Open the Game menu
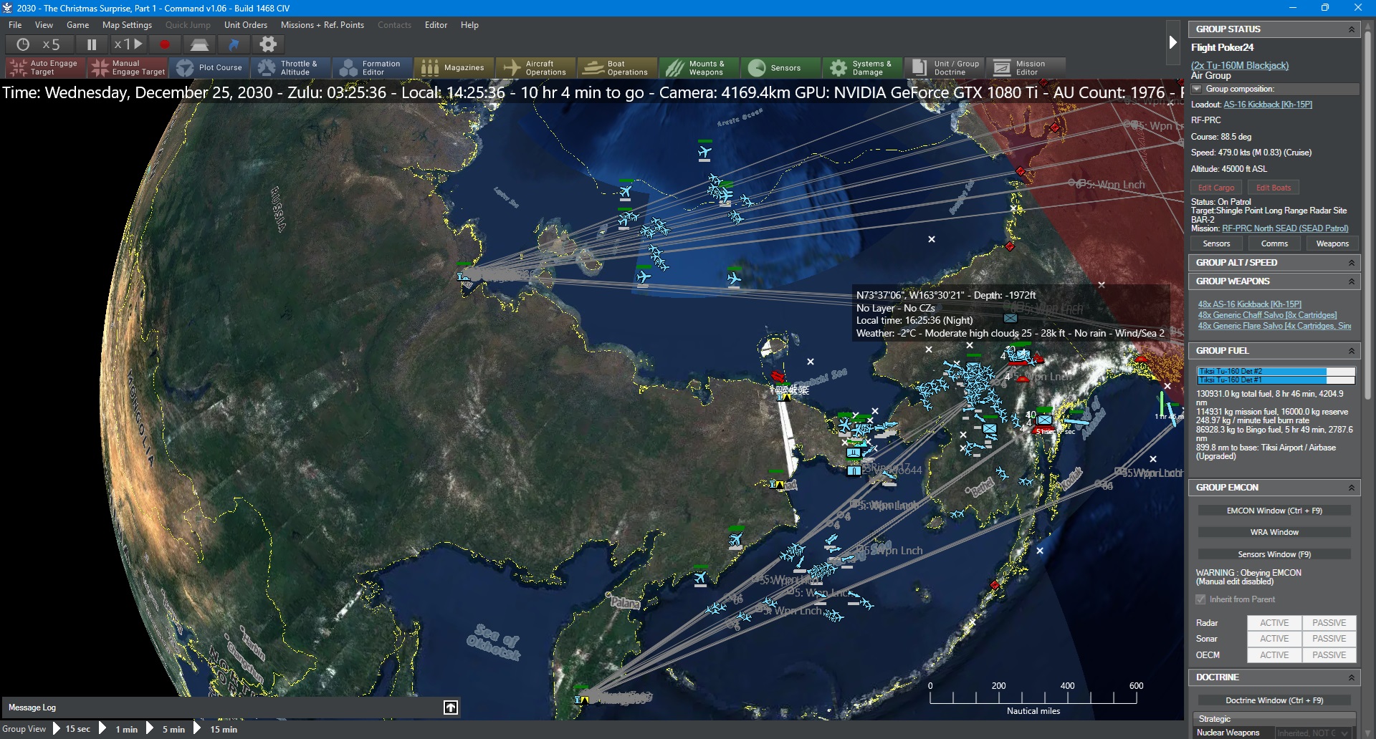 (78, 25)
